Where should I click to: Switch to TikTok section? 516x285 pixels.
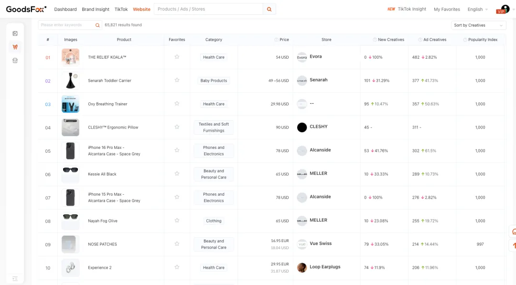coord(121,9)
